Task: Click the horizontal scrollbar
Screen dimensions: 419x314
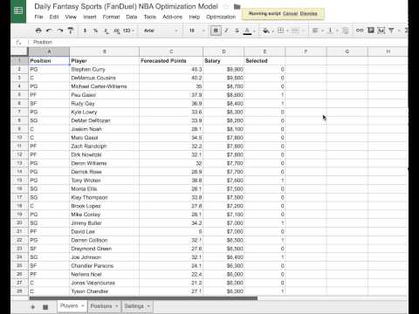Action: (143, 298)
